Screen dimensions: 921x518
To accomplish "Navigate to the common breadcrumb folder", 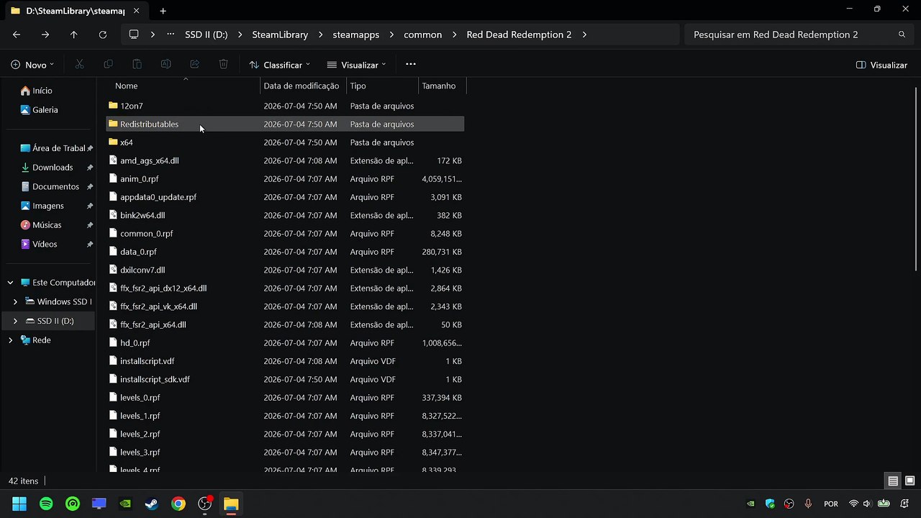I will [423, 35].
